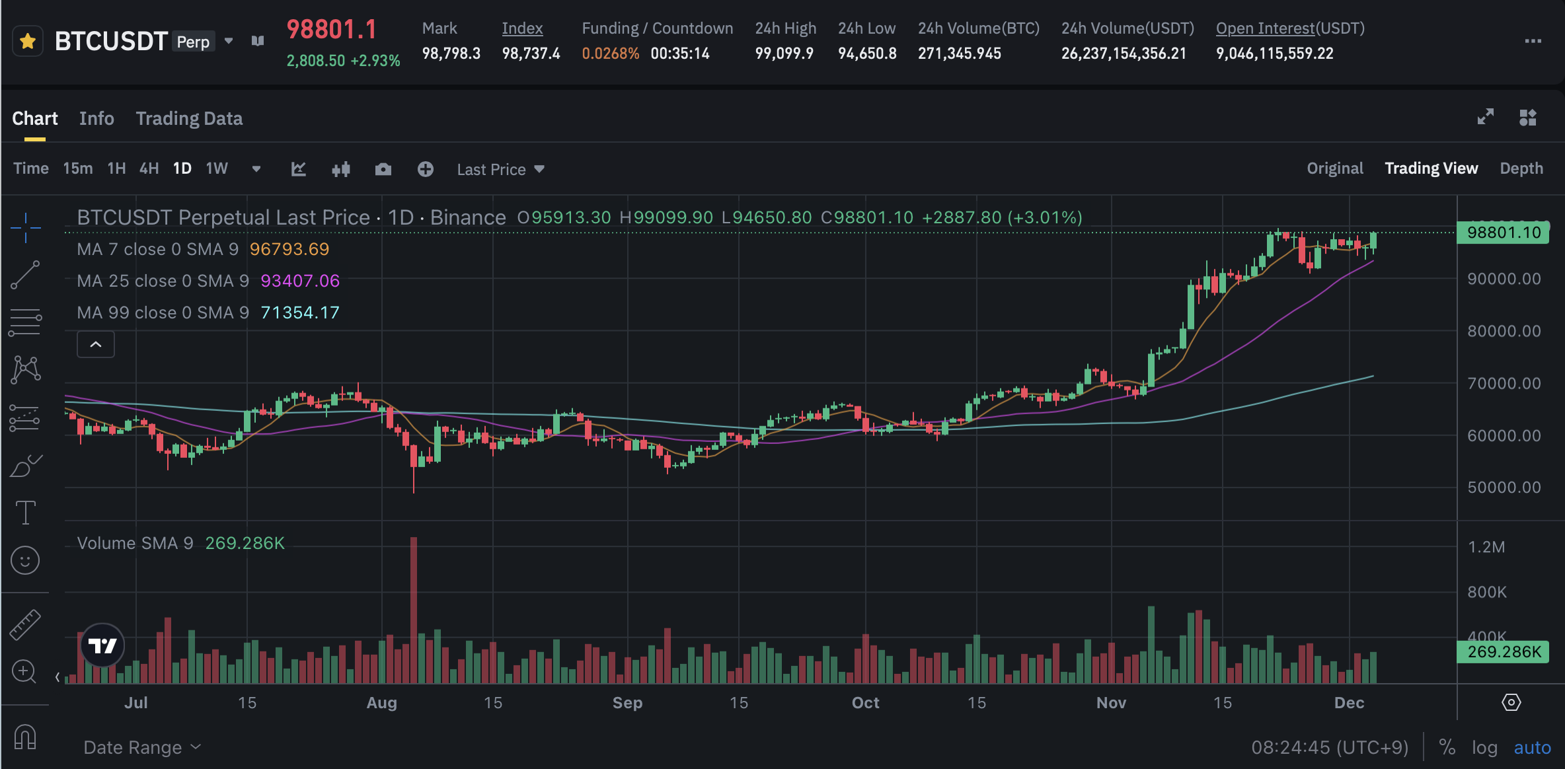1565x769 pixels.
Task: Toggle auto scale for the chart
Action: (1532, 747)
